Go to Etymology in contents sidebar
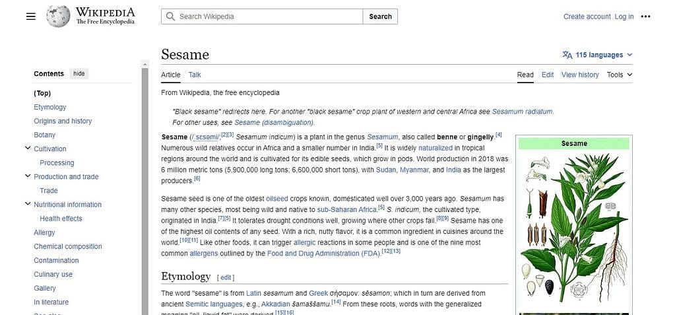This screenshot has width=675, height=315. [x=50, y=107]
